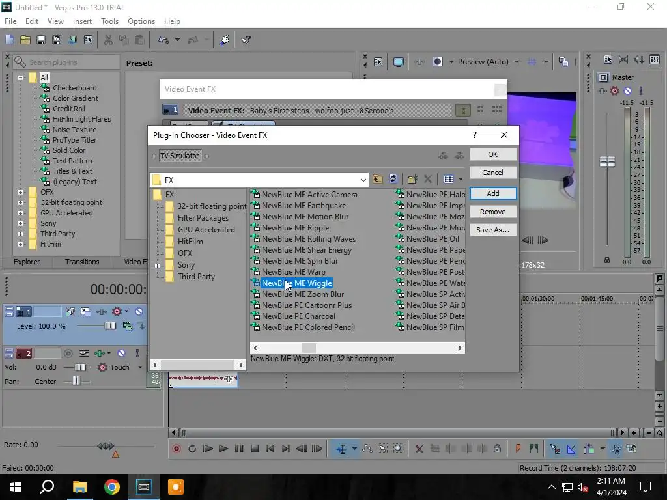Expand the Third Party folder in left tree
The width and height of the screenshot is (667, 500).
[20, 234]
